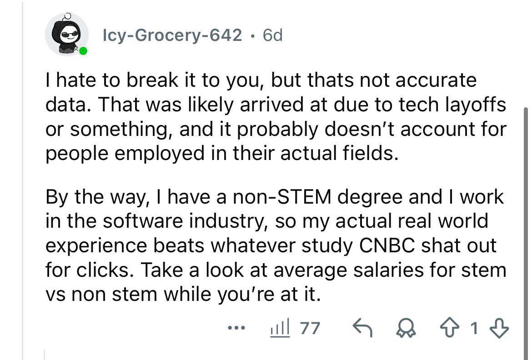Open the Icy-Grocery-642 user profile link
Viewport: 532px width, 360px height.
(x=173, y=35)
